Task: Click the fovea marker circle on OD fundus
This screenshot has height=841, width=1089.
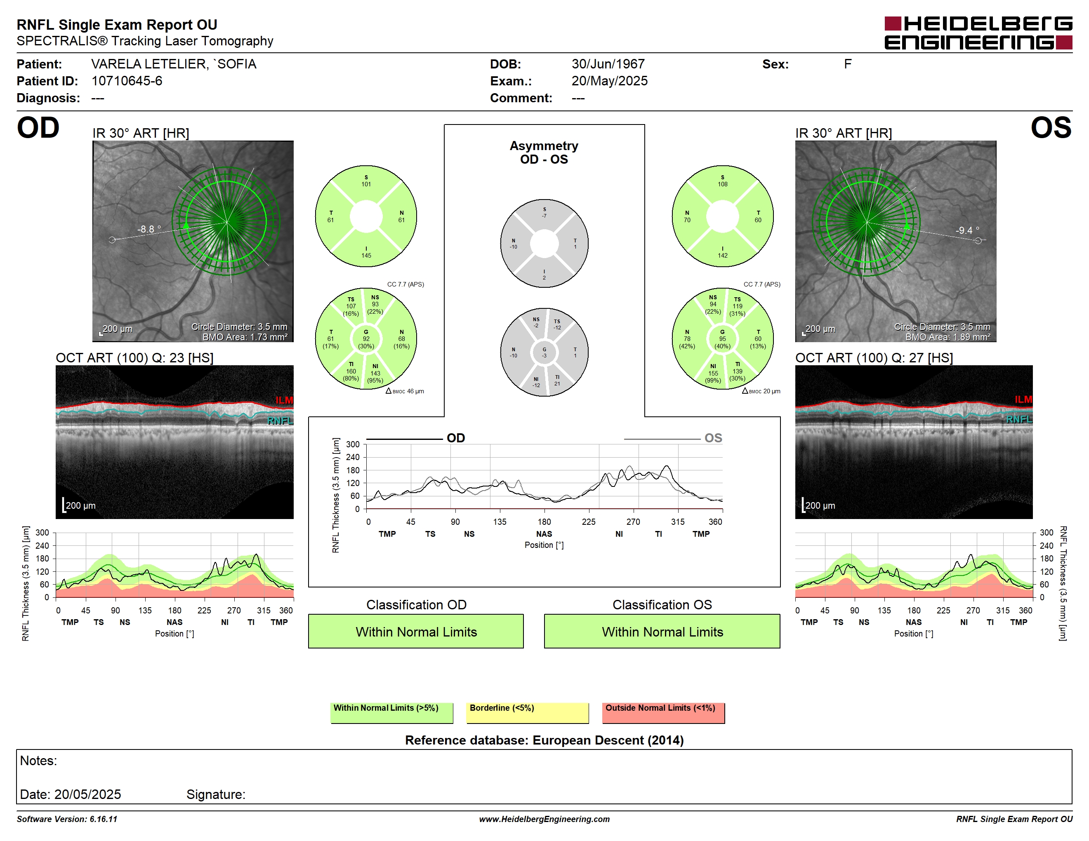Action: 112,240
